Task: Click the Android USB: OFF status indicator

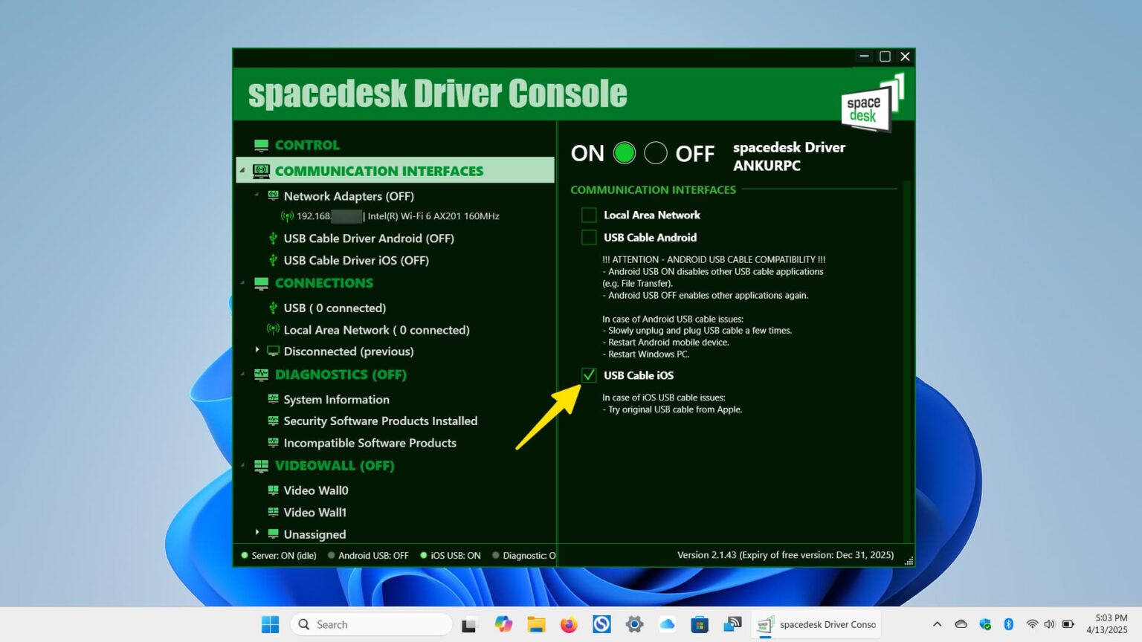Action: 368,556
